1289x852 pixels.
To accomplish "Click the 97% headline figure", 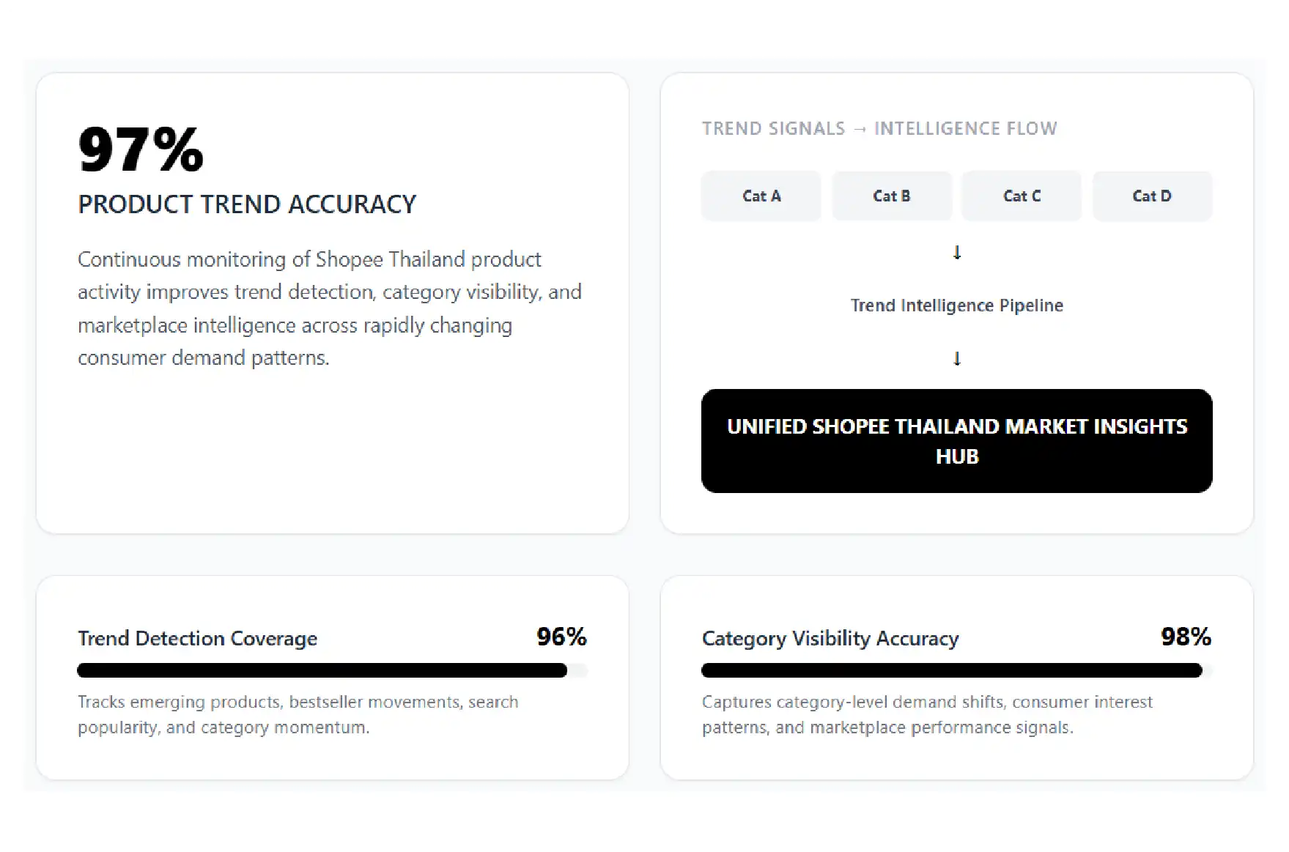I will coord(141,149).
